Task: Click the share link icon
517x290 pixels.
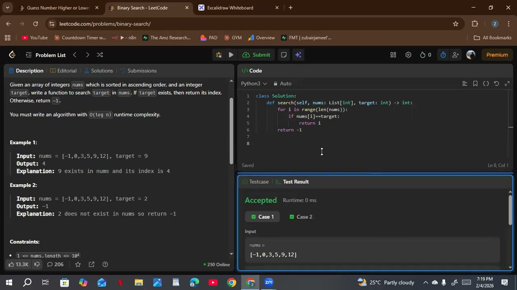Action: [x=92, y=264]
